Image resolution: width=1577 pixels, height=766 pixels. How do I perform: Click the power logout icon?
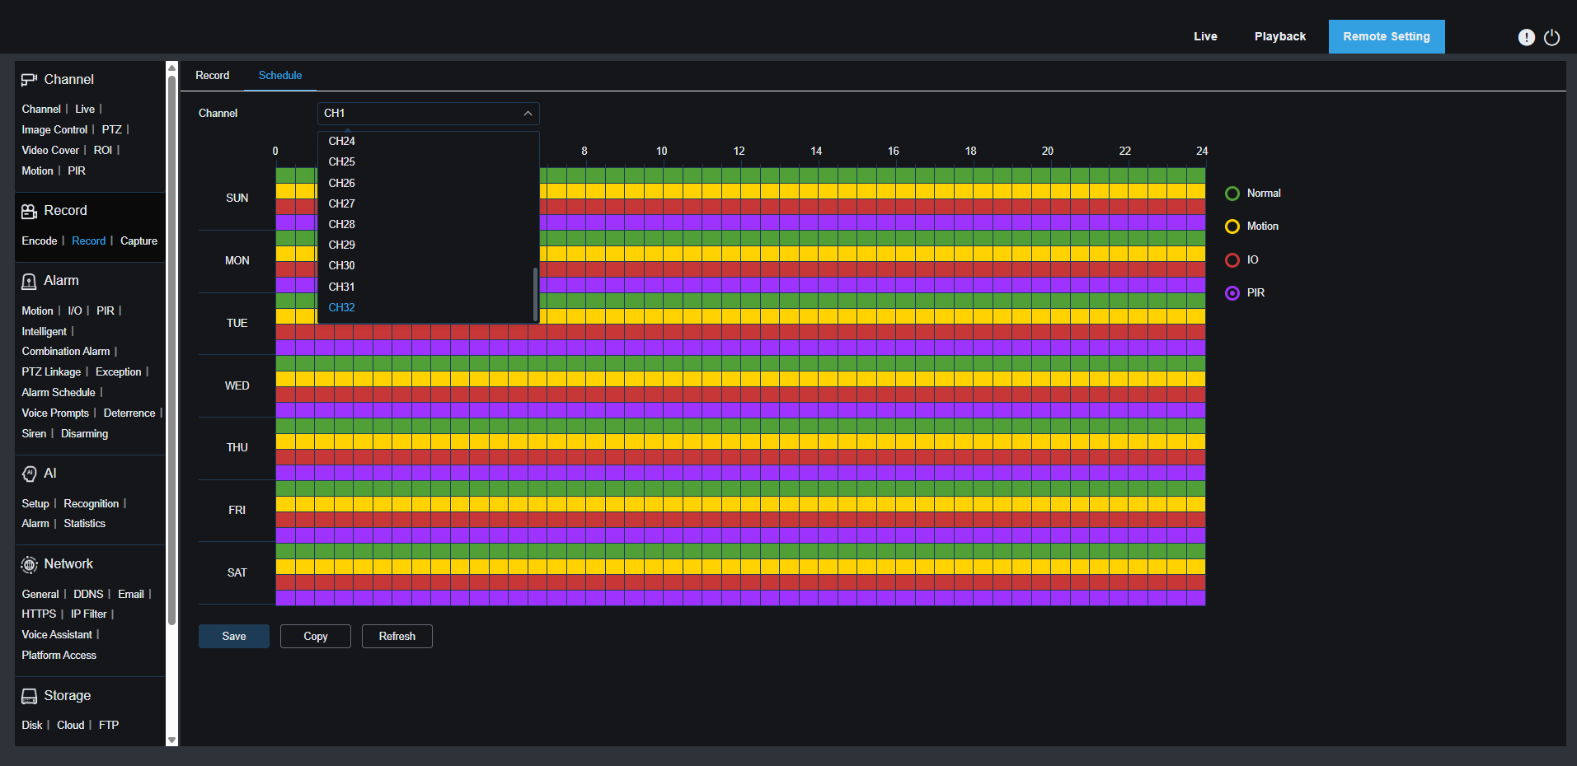click(1552, 38)
